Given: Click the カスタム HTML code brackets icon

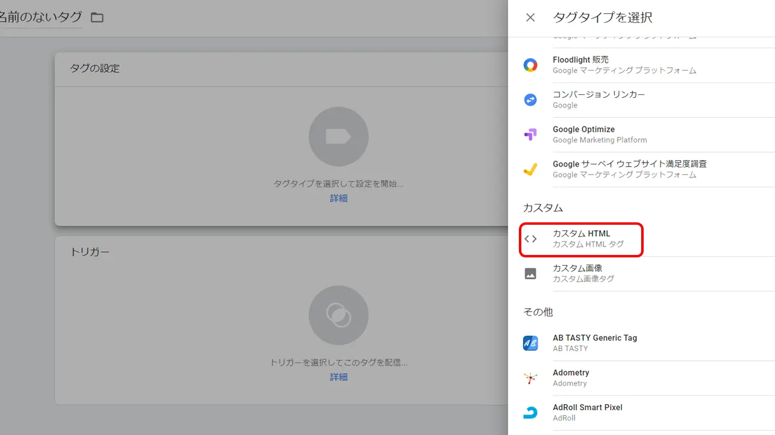Looking at the screenshot, I should (530, 239).
